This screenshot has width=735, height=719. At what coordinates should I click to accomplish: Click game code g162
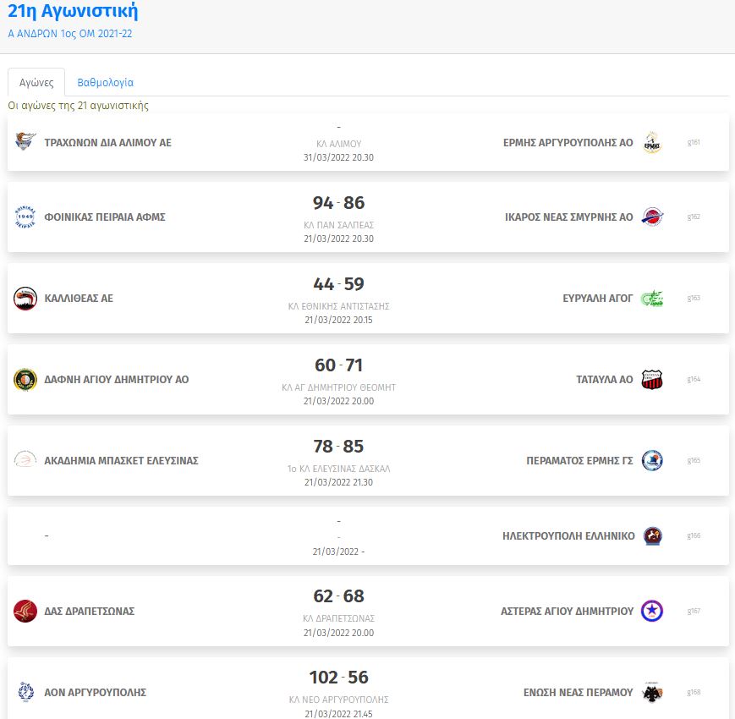pos(694,217)
